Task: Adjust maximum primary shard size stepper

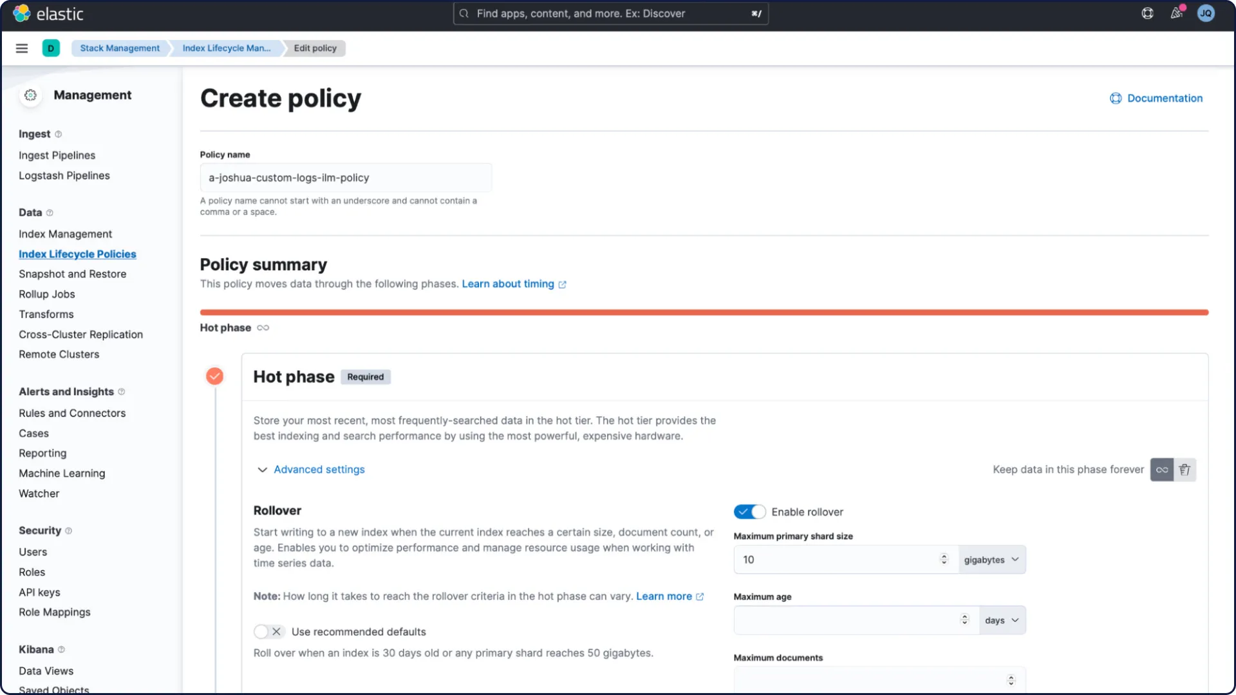Action: 944,560
